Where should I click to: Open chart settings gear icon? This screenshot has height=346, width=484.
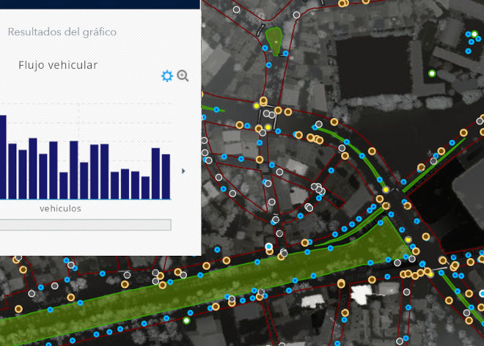(166, 76)
